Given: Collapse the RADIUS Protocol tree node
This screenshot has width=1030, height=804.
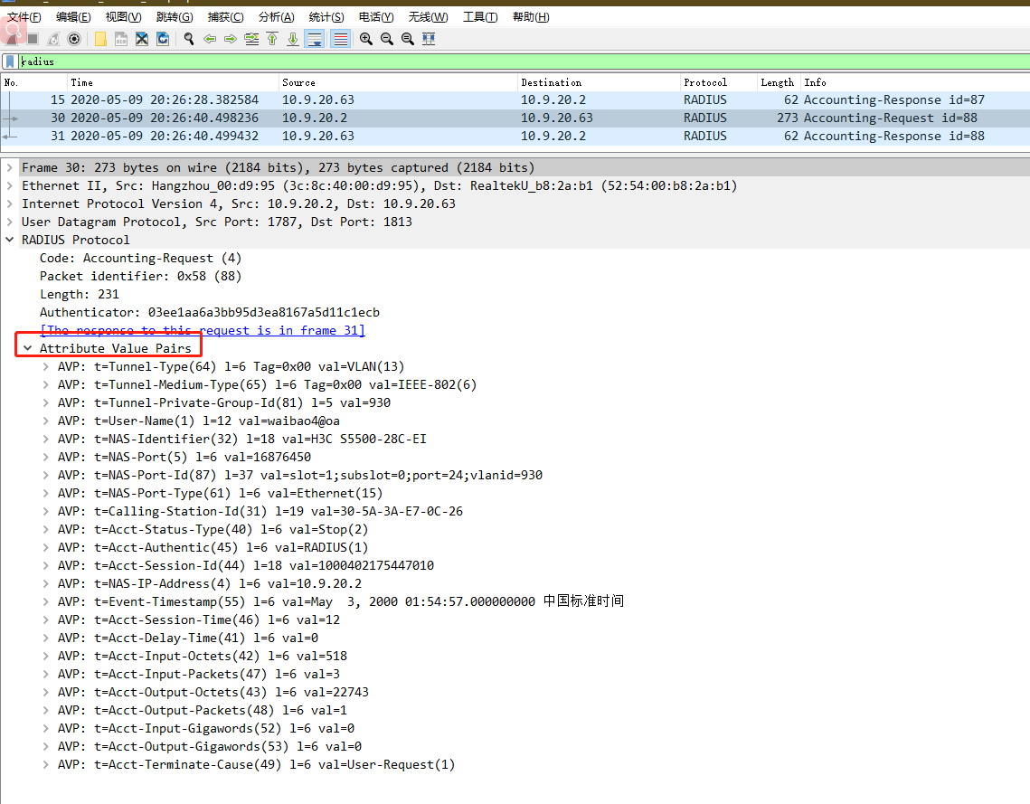Looking at the screenshot, I should [x=10, y=240].
